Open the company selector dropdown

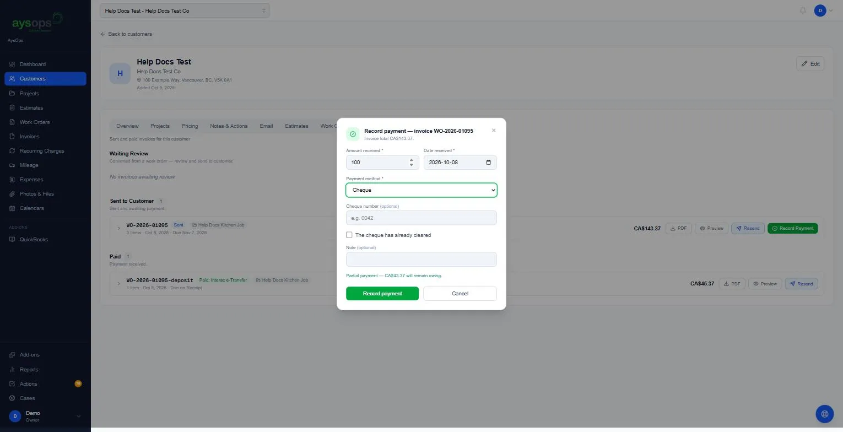185,10
